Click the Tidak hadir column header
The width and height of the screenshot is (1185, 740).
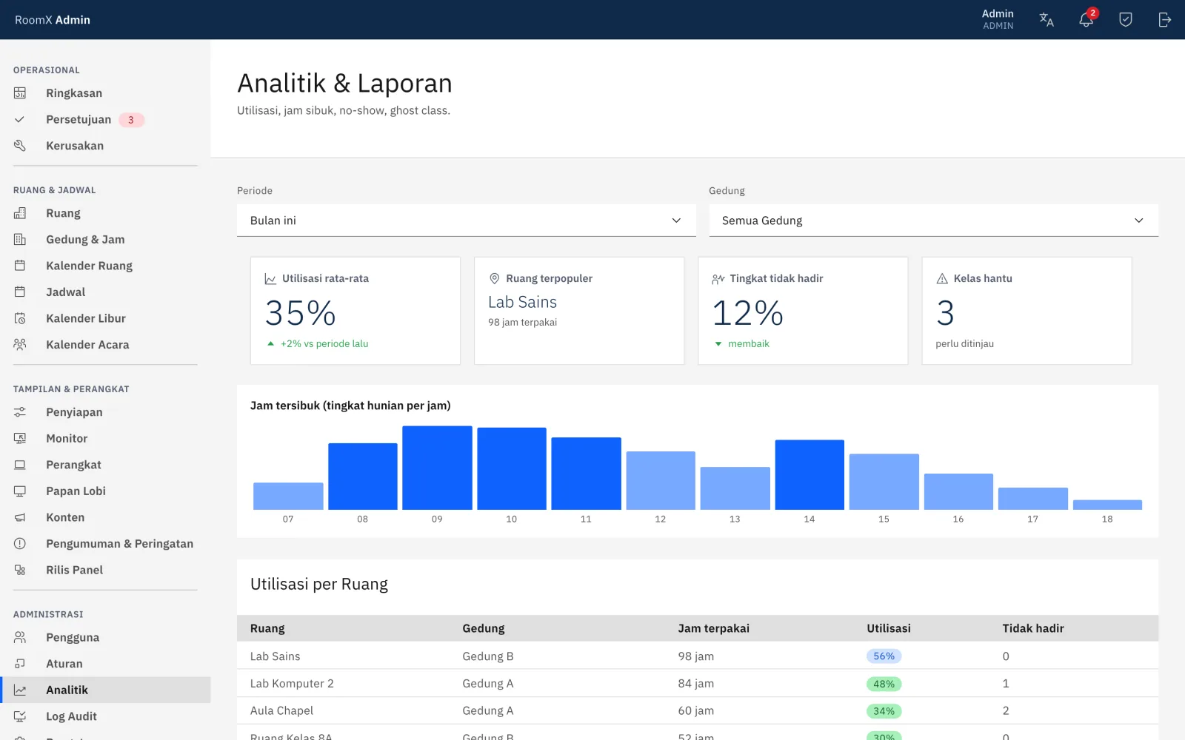[x=1033, y=628]
